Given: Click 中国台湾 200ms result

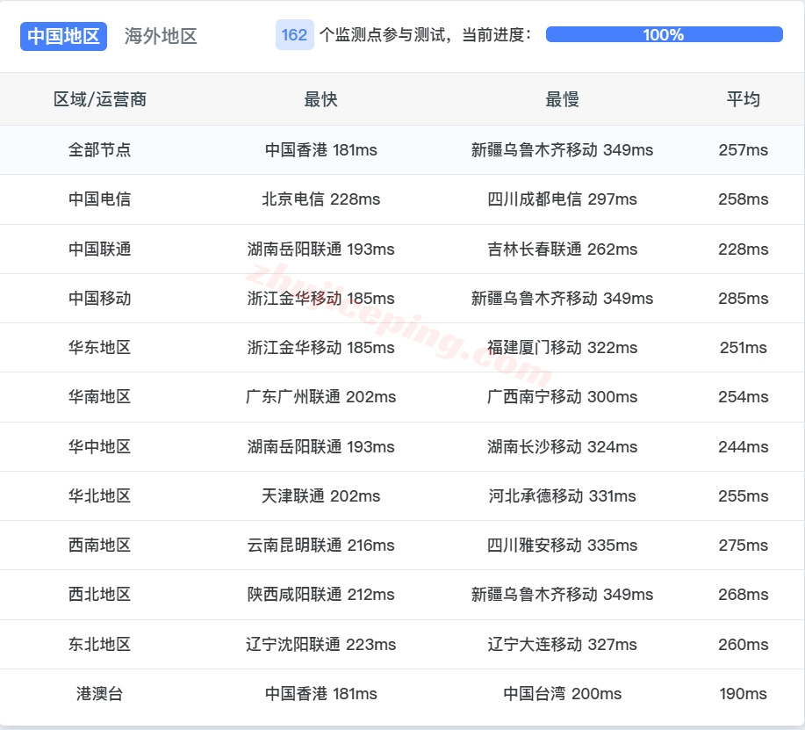Looking at the screenshot, I should pyautogui.click(x=564, y=693).
